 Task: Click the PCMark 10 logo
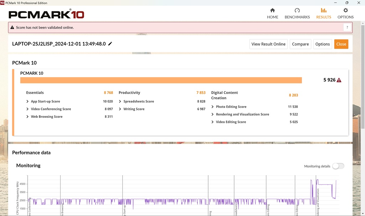click(x=46, y=14)
